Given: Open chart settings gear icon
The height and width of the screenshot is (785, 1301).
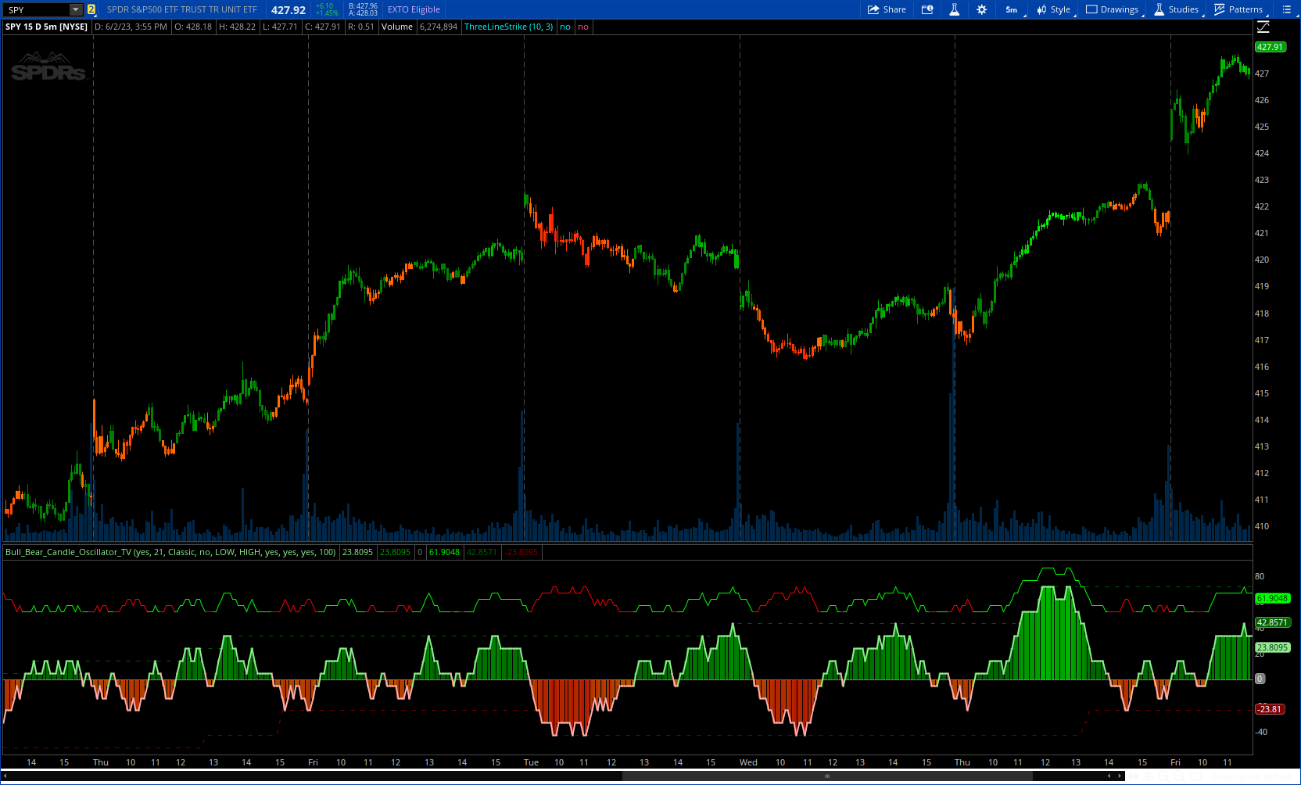Looking at the screenshot, I should (x=982, y=9).
